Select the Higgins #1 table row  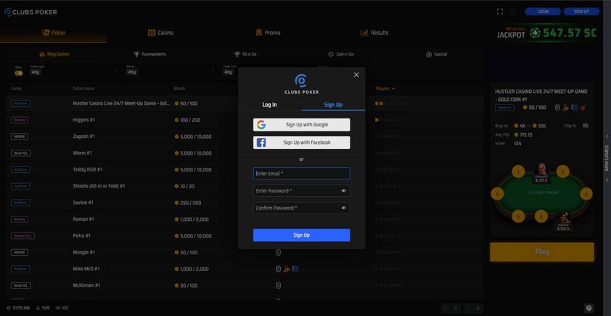(245, 120)
